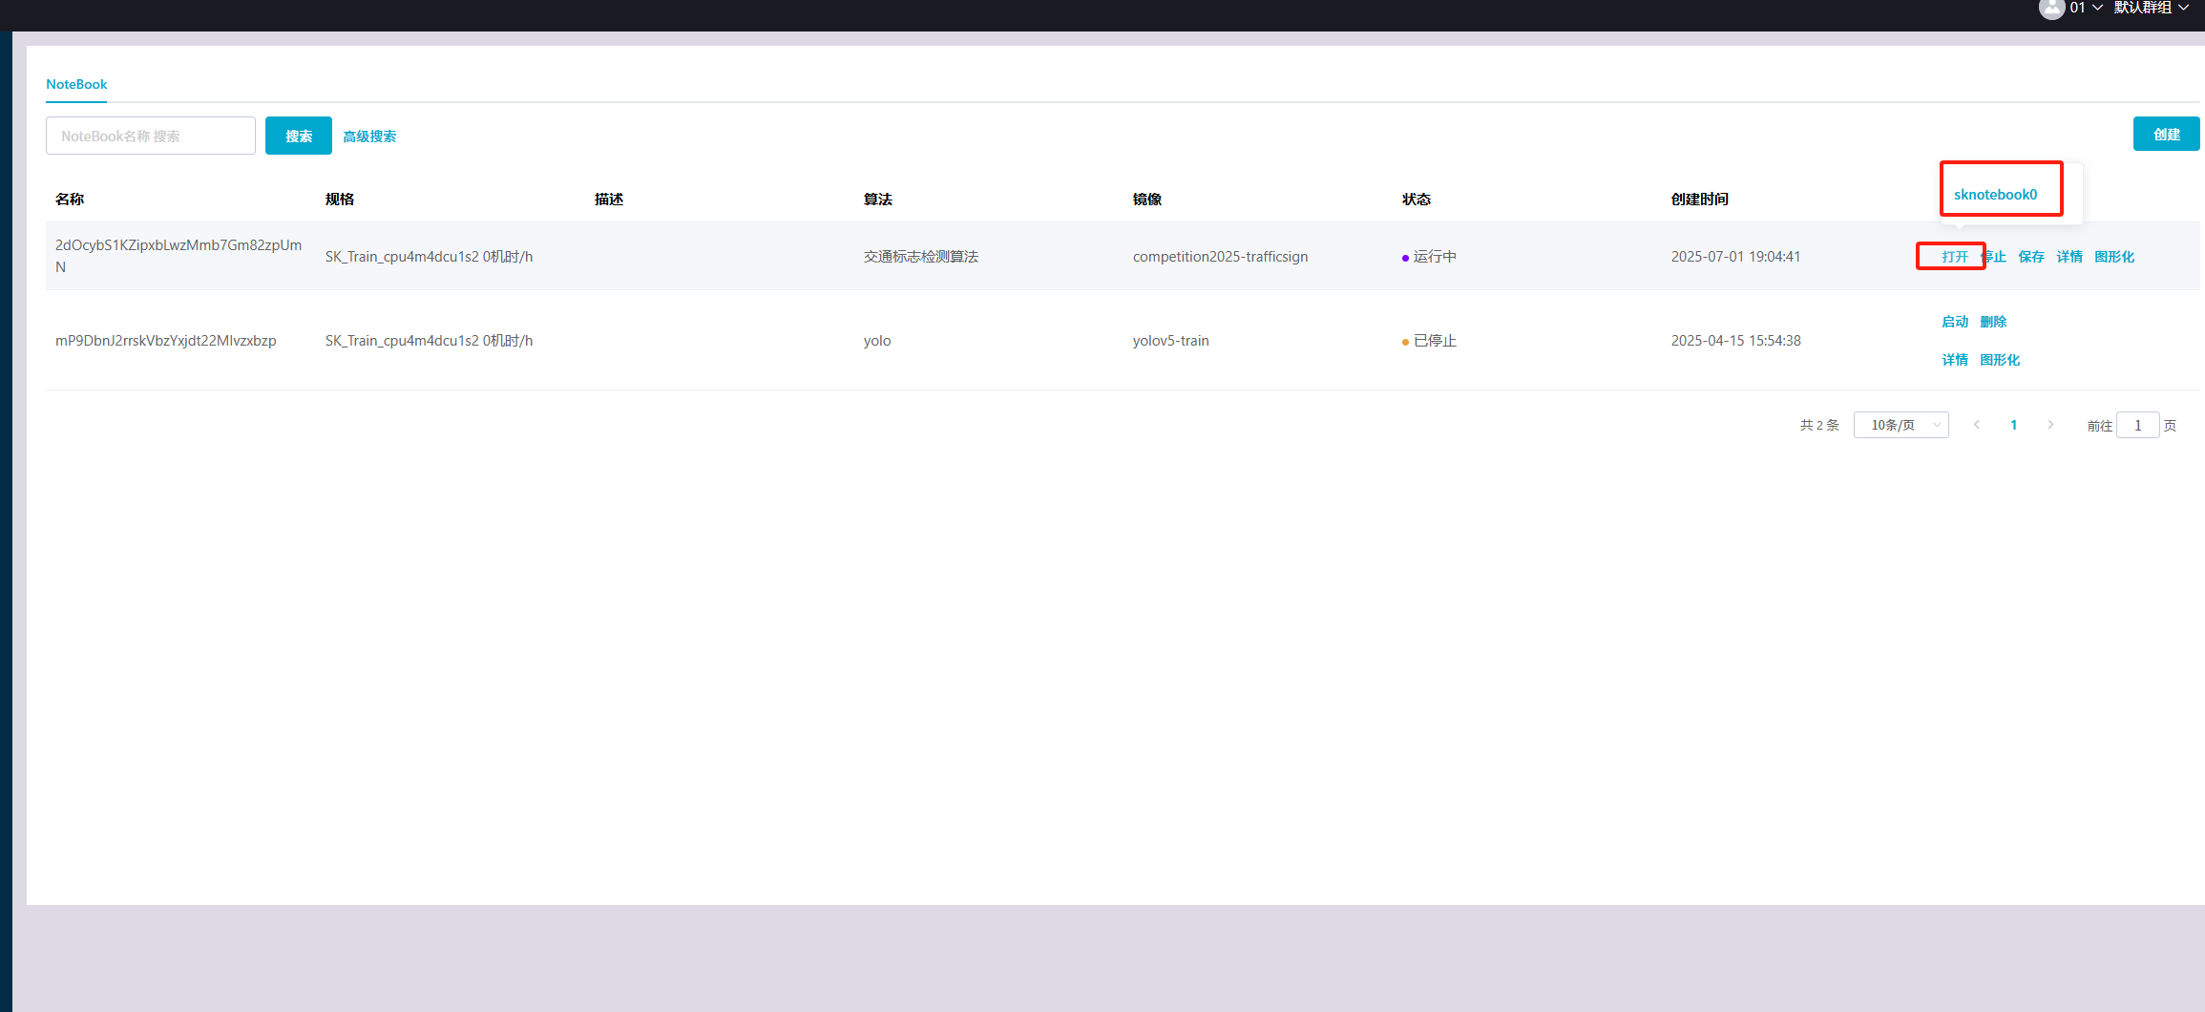View 详情 for the competition2025-trafficsign notebook

point(2068,257)
